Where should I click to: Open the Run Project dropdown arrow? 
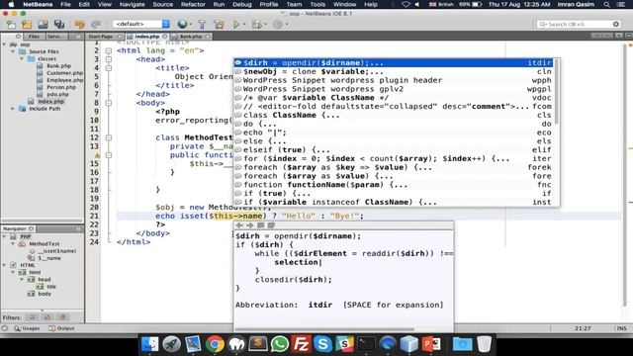pyautogui.click(x=244, y=25)
